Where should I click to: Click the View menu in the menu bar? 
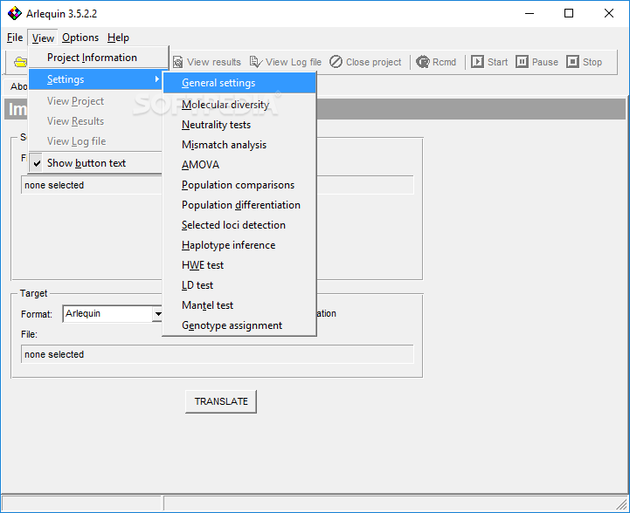(x=43, y=38)
